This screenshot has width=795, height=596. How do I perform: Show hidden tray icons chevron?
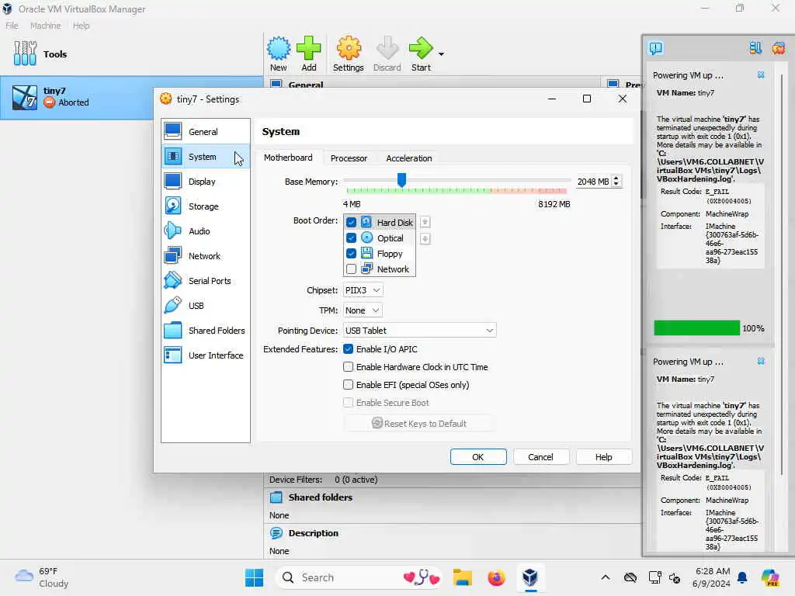606,577
